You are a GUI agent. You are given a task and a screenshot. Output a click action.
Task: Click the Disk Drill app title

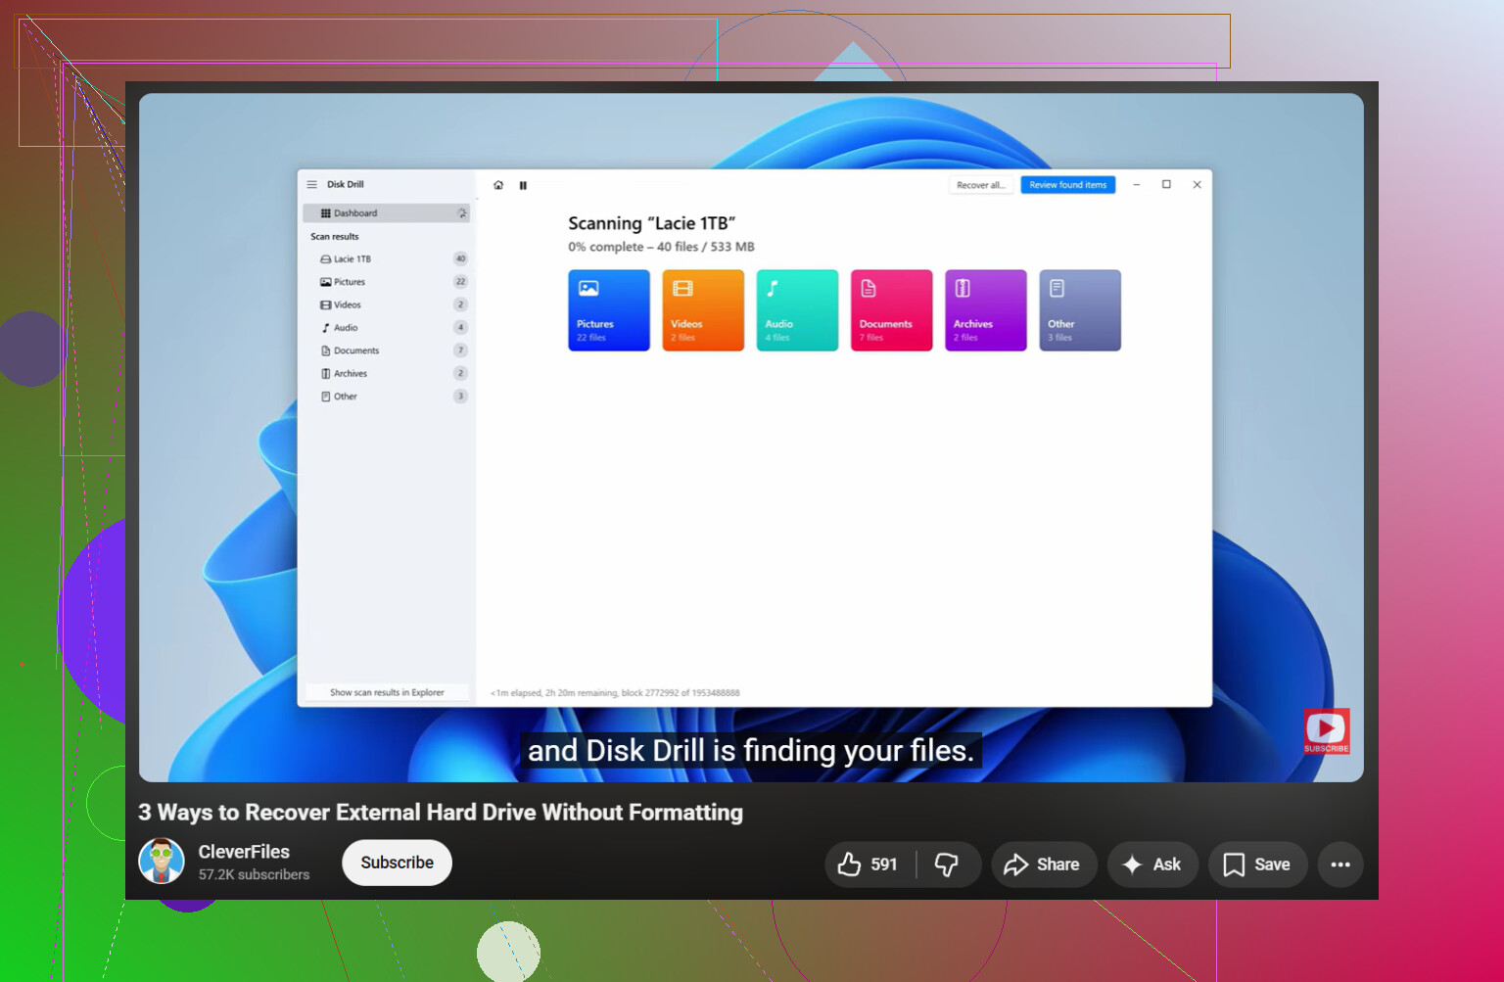345,184
